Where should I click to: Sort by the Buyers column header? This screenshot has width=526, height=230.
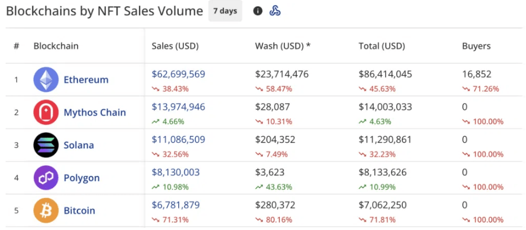(476, 46)
